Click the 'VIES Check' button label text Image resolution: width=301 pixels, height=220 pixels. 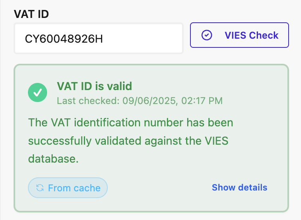point(251,35)
